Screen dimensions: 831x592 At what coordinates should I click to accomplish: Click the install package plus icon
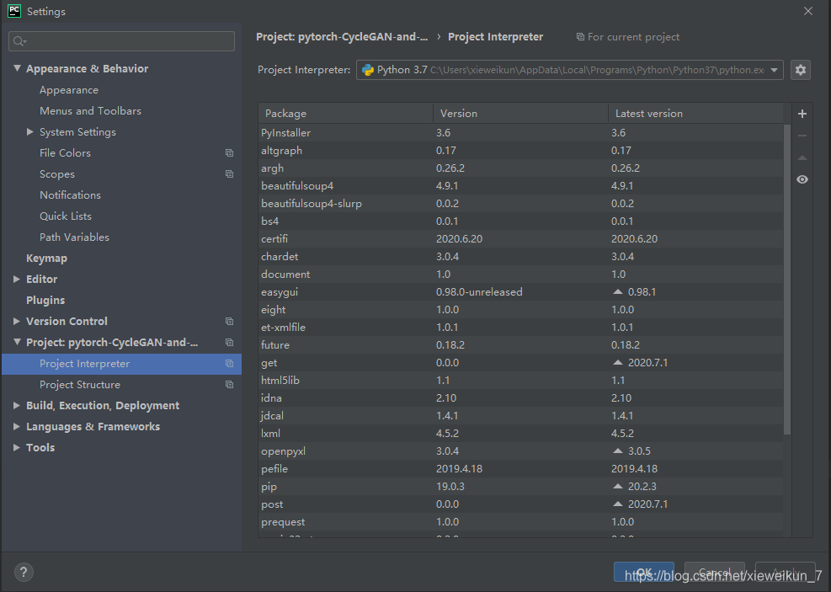(802, 114)
